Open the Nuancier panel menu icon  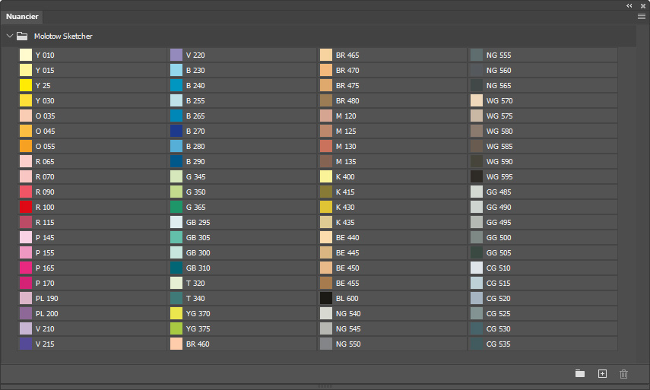tap(642, 17)
